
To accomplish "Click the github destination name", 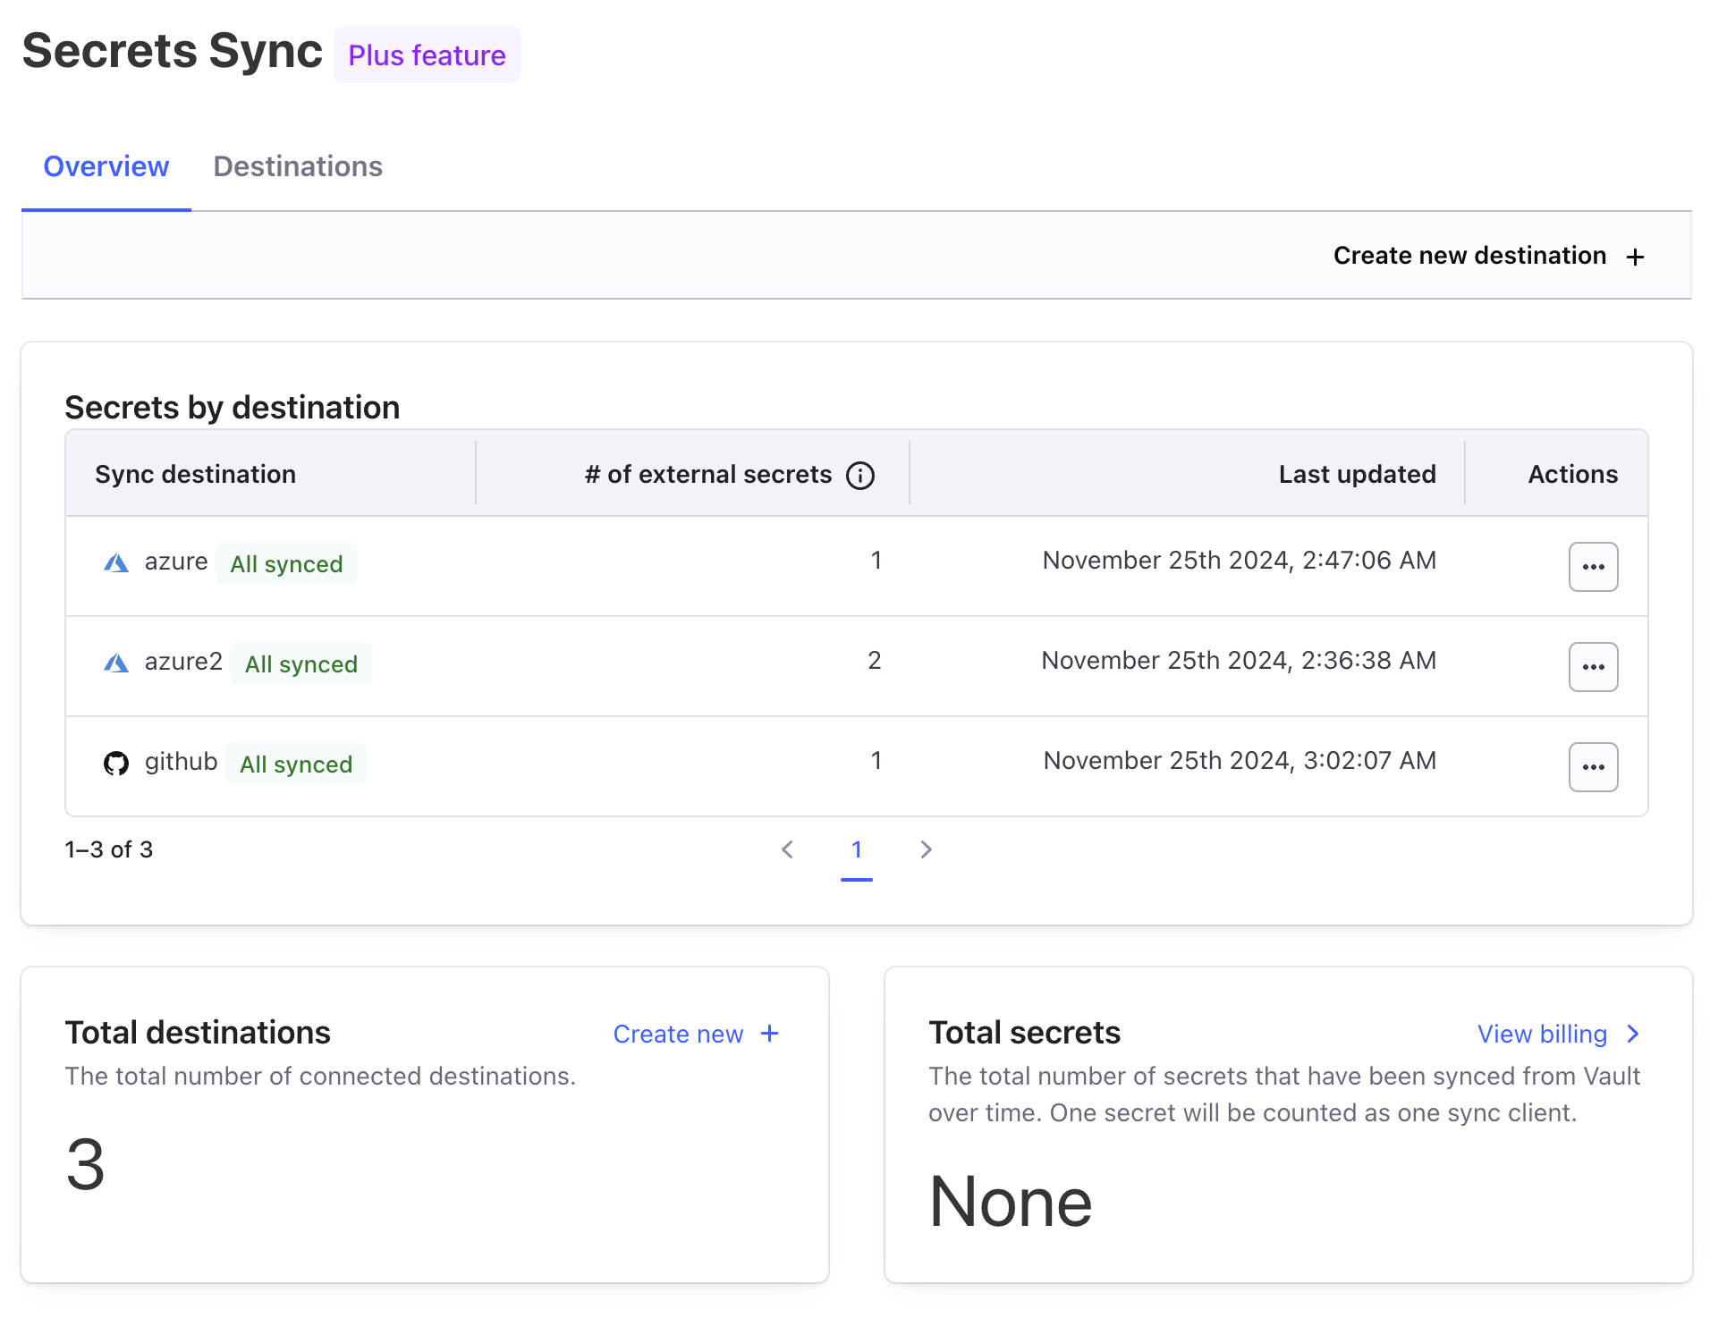I will click(x=181, y=762).
